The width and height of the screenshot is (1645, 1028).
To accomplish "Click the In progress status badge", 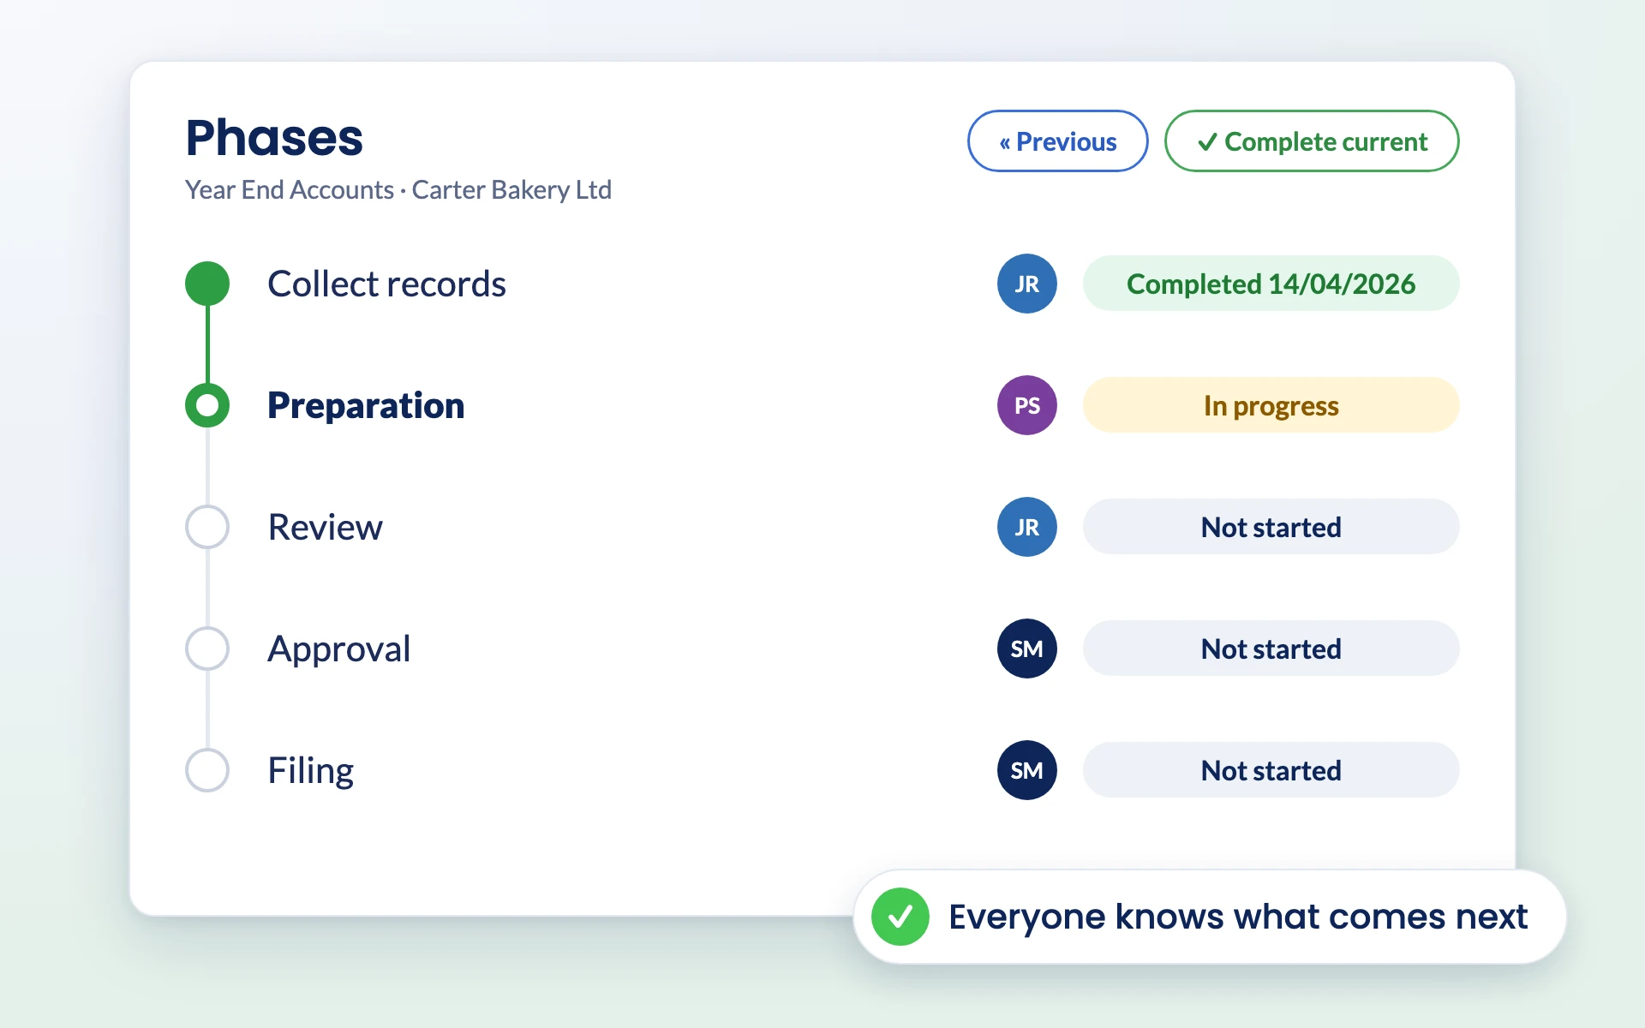I will pos(1271,405).
